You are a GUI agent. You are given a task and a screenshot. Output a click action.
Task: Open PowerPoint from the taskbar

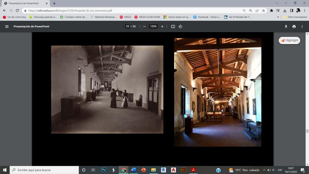tap(144, 170)
